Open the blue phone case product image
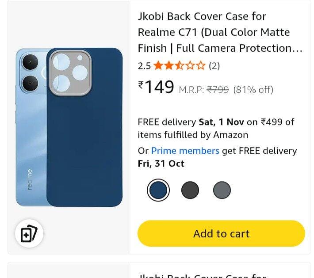 (x=69, y=127)
